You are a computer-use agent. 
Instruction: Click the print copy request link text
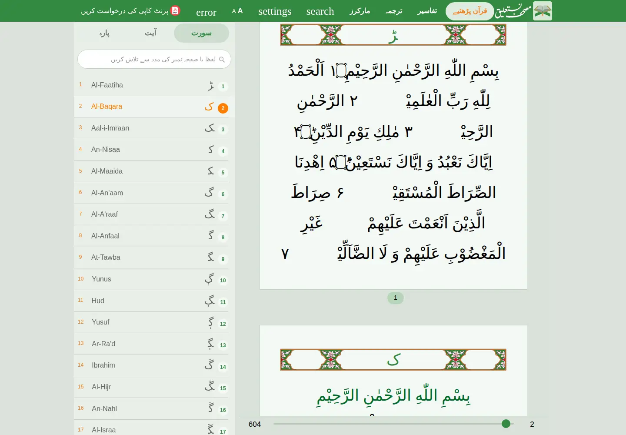[124, 11]
